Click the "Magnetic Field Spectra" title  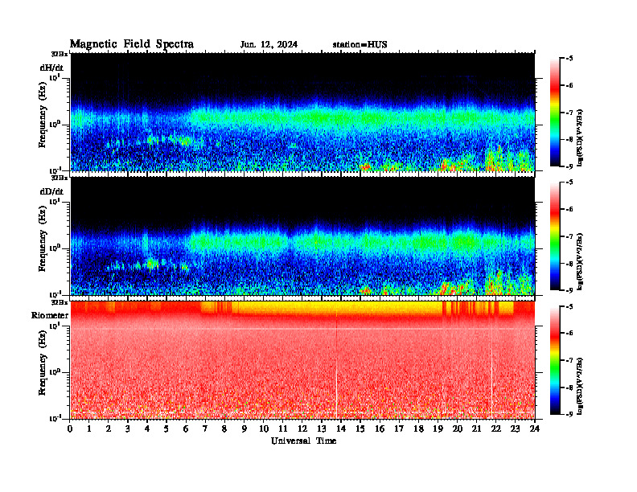point(132,44)
